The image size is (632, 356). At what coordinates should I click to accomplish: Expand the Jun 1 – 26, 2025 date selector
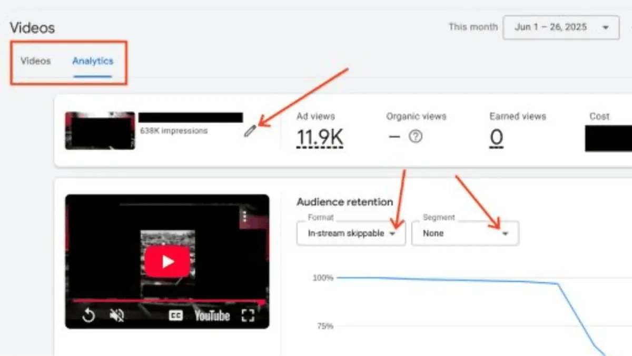[x=560, y=27]
